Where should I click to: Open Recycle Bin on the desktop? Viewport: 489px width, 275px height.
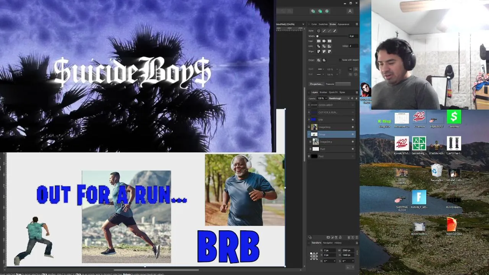coord(437,173)
